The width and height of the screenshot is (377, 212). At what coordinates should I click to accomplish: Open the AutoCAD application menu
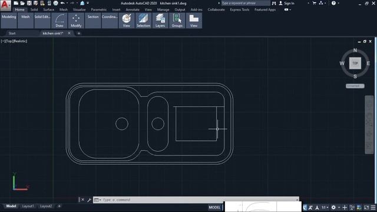pyautogui.click(x=5, y=5)
